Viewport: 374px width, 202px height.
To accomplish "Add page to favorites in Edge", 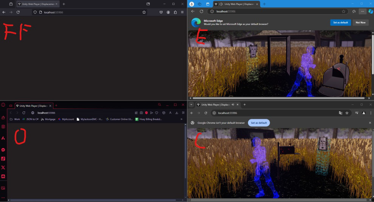I will point(343,11).
